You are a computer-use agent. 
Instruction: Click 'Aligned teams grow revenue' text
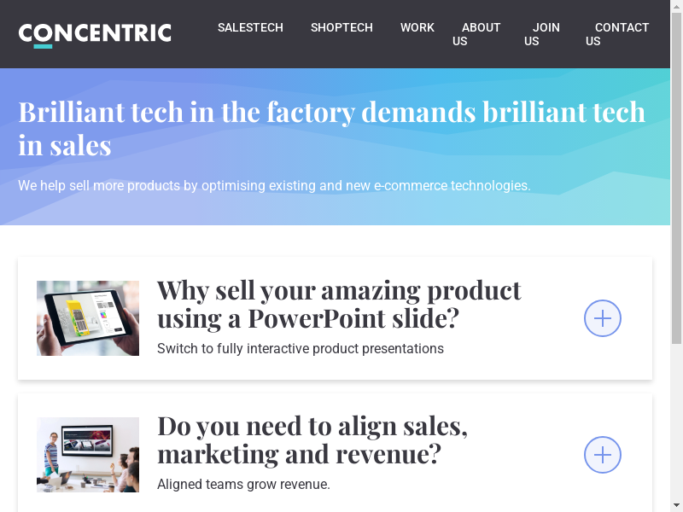click(x=243, y=485)
